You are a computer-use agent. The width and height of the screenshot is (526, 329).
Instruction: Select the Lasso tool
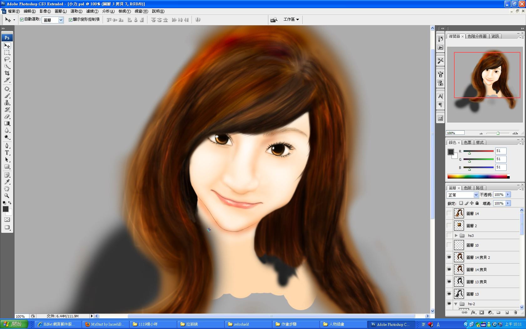[7, 59]
